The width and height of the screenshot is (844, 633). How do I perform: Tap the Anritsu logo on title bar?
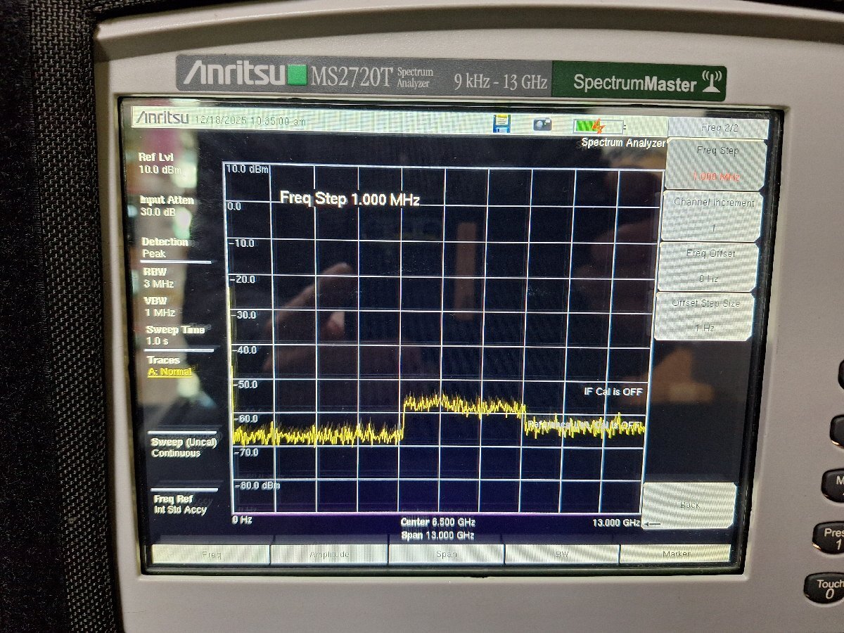(x=162, y=118)
